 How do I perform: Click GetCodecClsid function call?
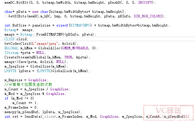click(x=17, y=44)
